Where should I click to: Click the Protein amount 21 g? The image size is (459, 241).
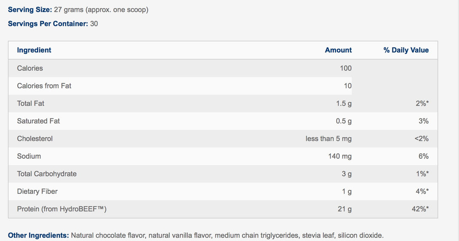coord(344,209)
